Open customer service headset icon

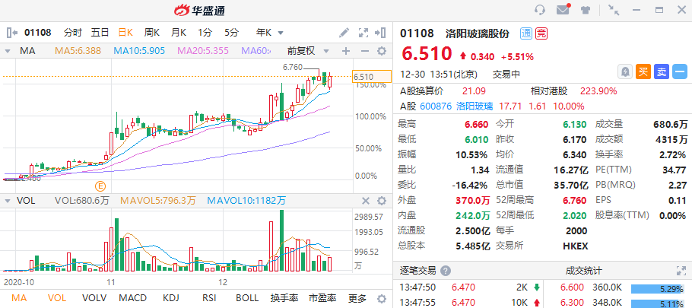click(539, 10)
